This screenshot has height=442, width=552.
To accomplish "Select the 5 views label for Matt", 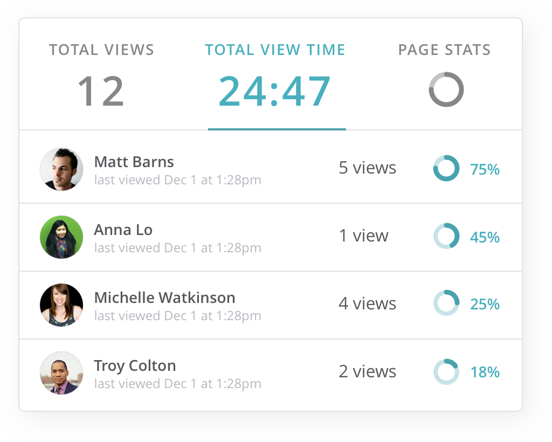I will [367, 168].
